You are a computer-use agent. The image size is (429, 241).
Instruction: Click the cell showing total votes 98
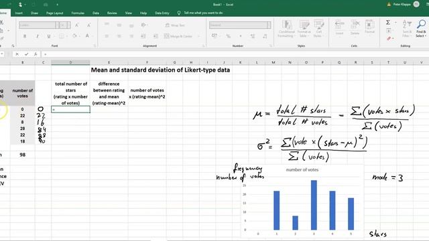(x=22, y=155)
